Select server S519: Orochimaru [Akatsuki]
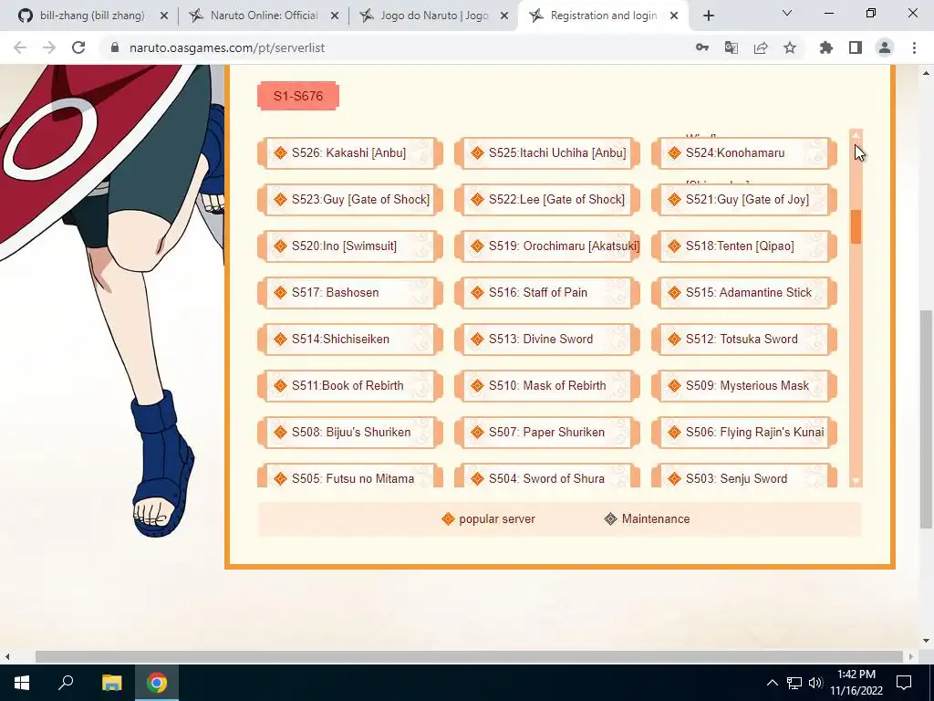934x701 pixels. coord(547,246)
